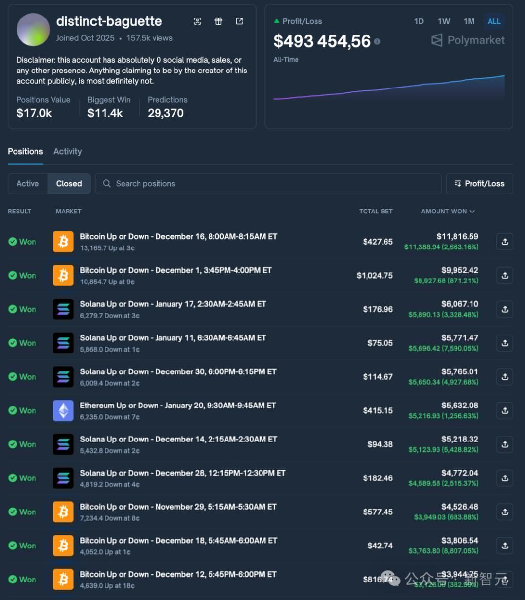
Task: Open Ethereum Up or Down January 20 market
Action: [x=178, y=406]
